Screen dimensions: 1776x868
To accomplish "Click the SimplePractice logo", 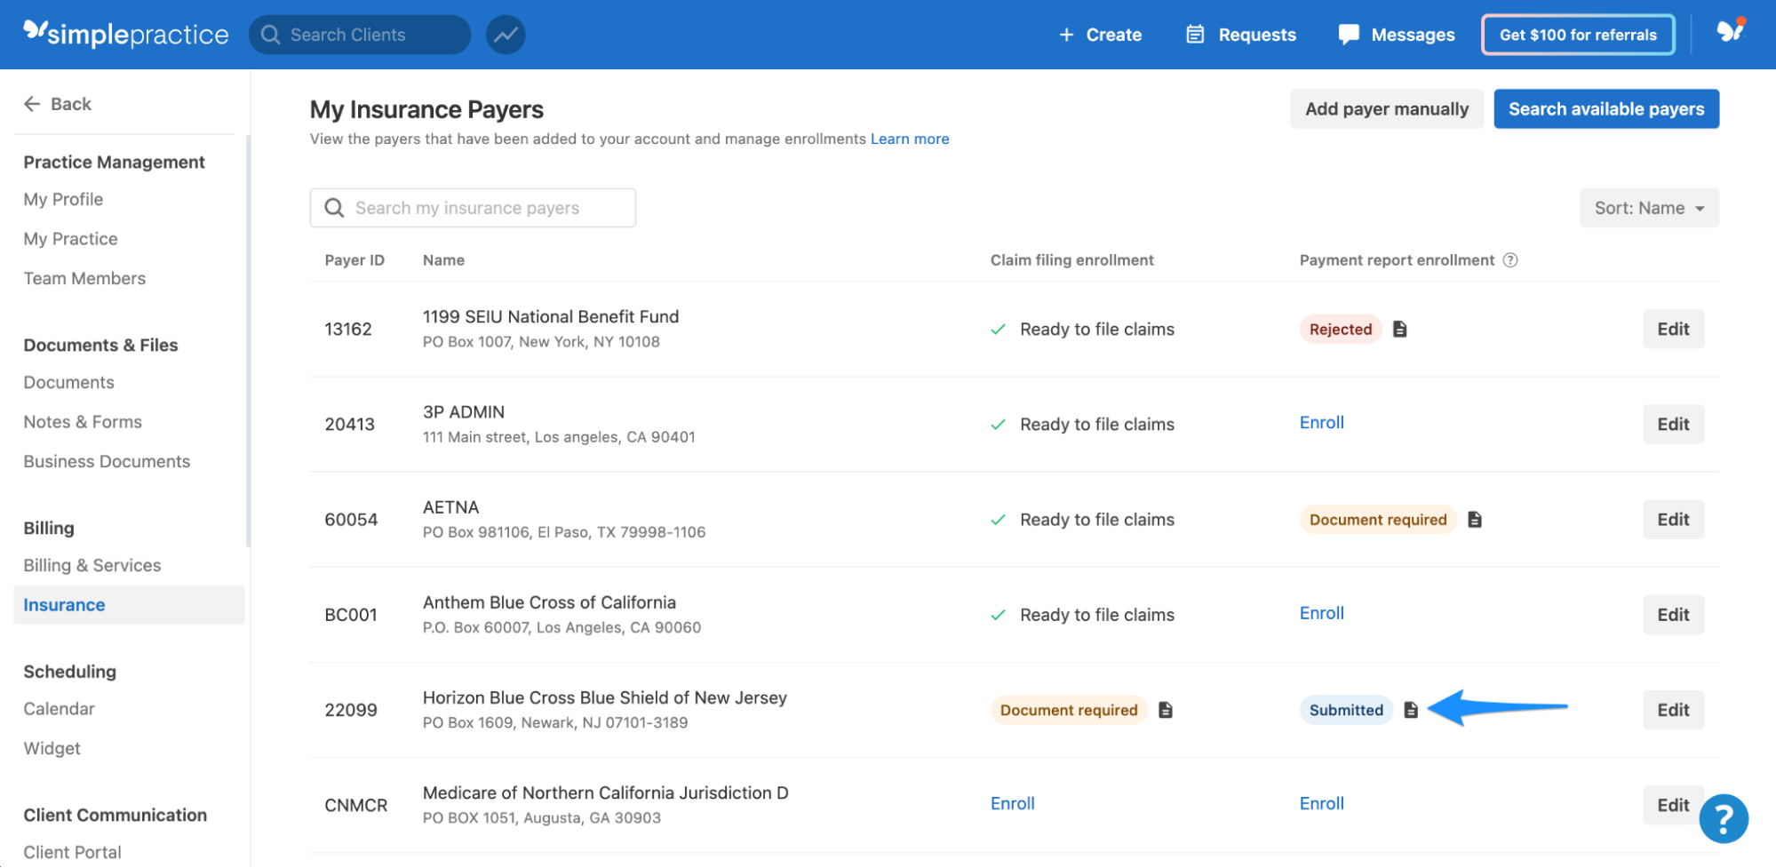I will pos(125,34).
